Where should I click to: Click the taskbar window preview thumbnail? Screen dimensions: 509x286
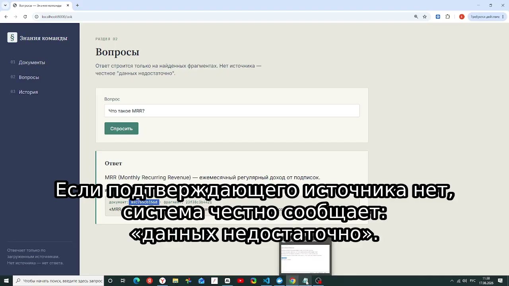tap(305, 259)
